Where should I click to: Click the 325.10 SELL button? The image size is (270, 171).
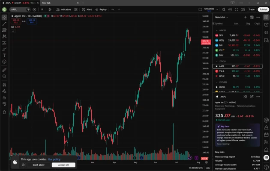pos(16,21)
